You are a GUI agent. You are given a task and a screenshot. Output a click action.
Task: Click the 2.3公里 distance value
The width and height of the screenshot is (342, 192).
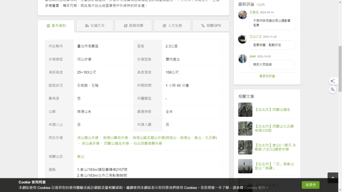coord(172,46)
